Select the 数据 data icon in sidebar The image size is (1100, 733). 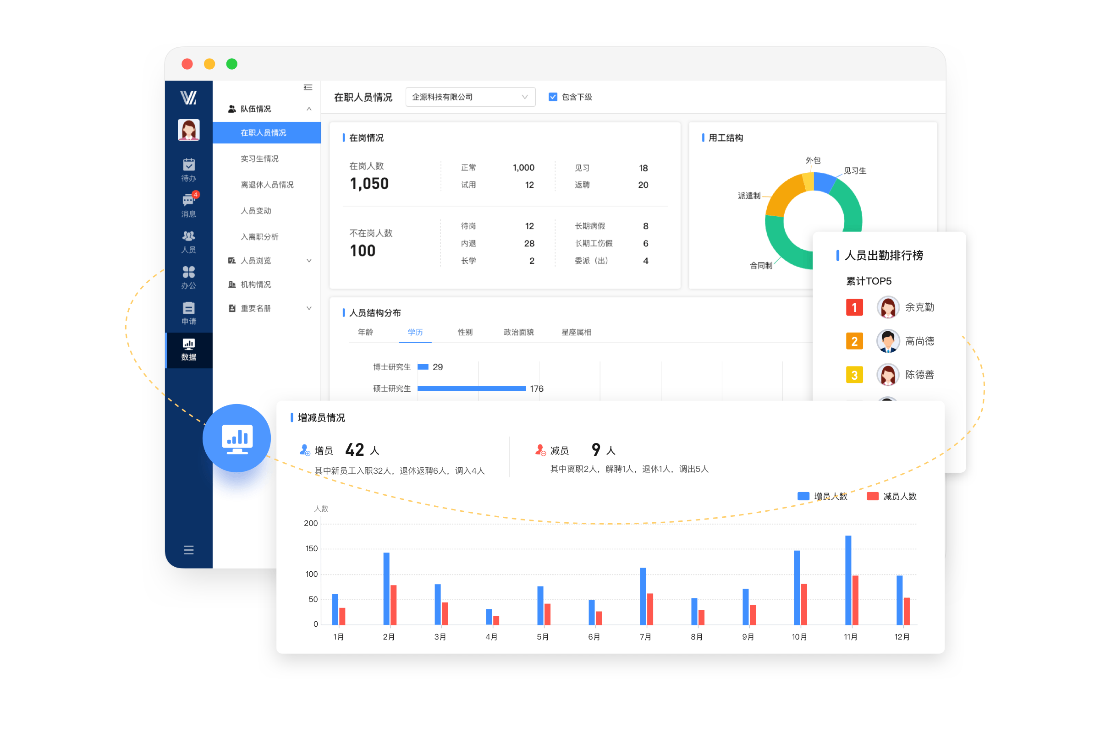pyautogui.click(x=188, y=350)
